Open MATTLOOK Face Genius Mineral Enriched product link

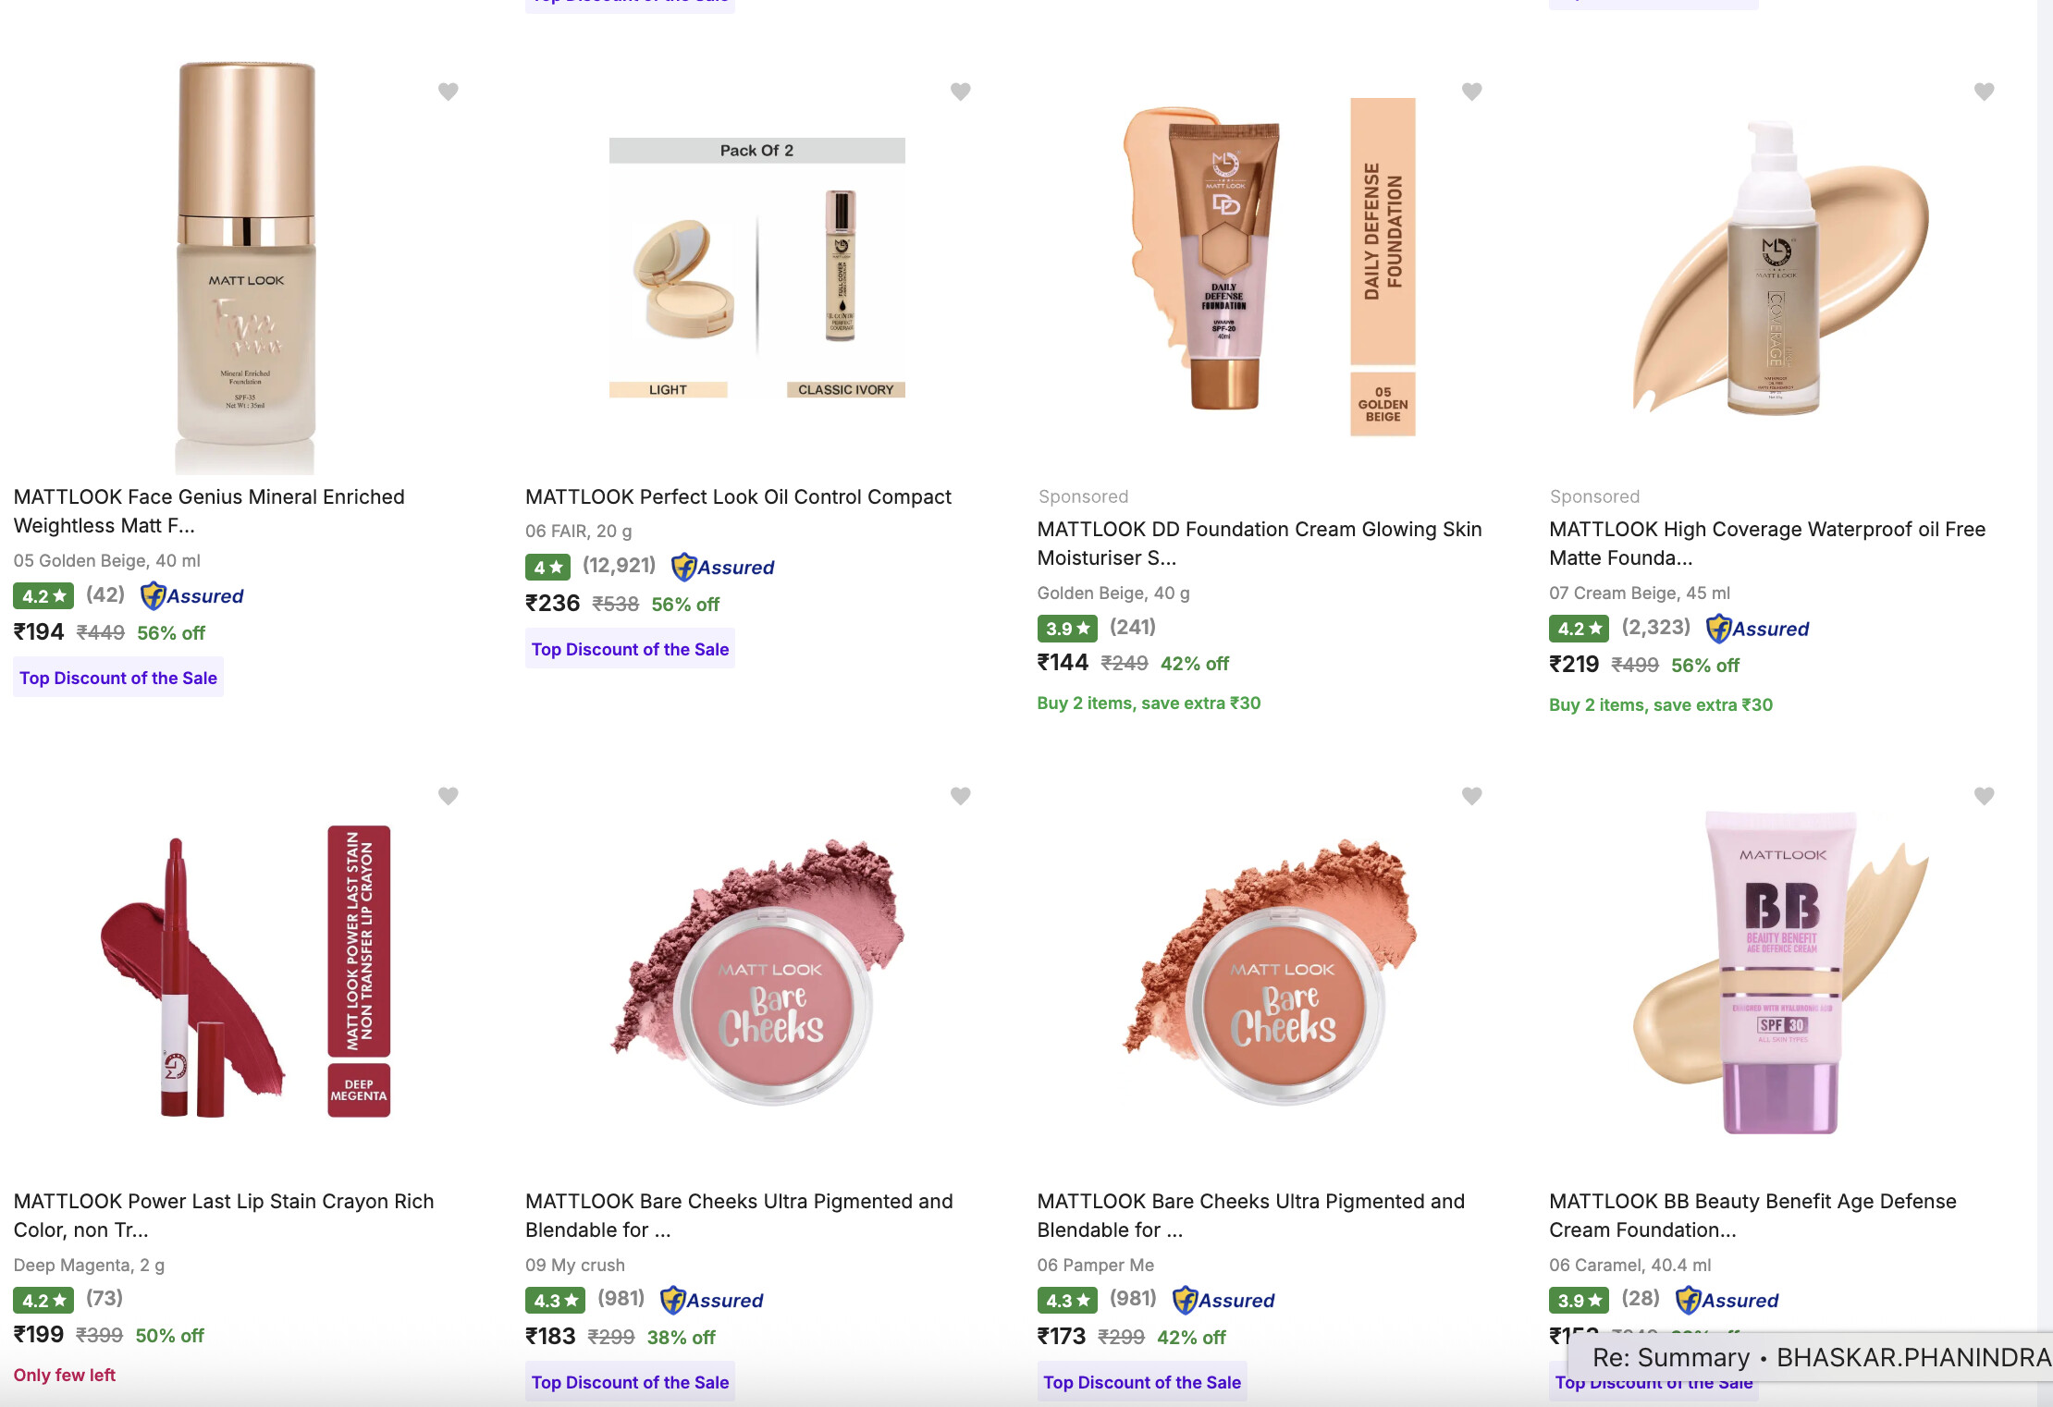click(209, 511)
